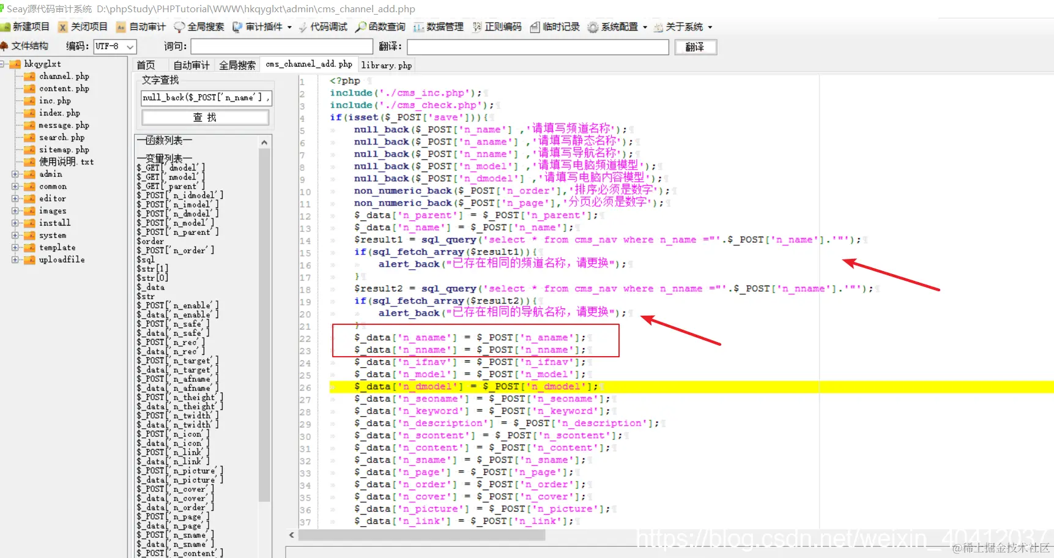Open 全局搜索 from the top toolbar icon
This screenshot has height=558, width=1054.
pos(179,27)
